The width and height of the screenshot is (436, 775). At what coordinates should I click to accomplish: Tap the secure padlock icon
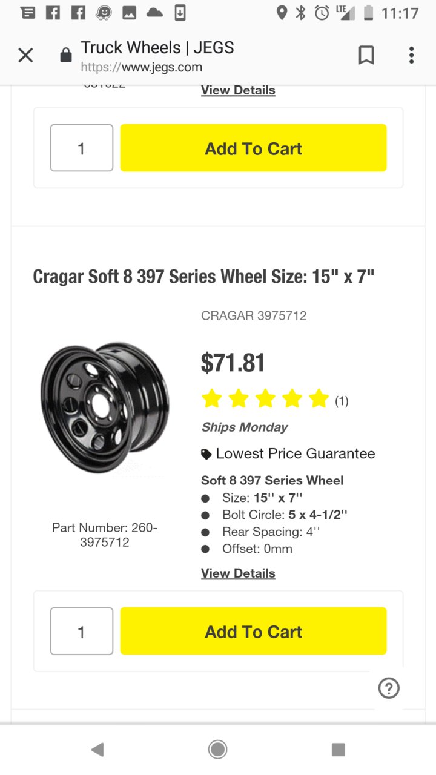click(66, 56)
